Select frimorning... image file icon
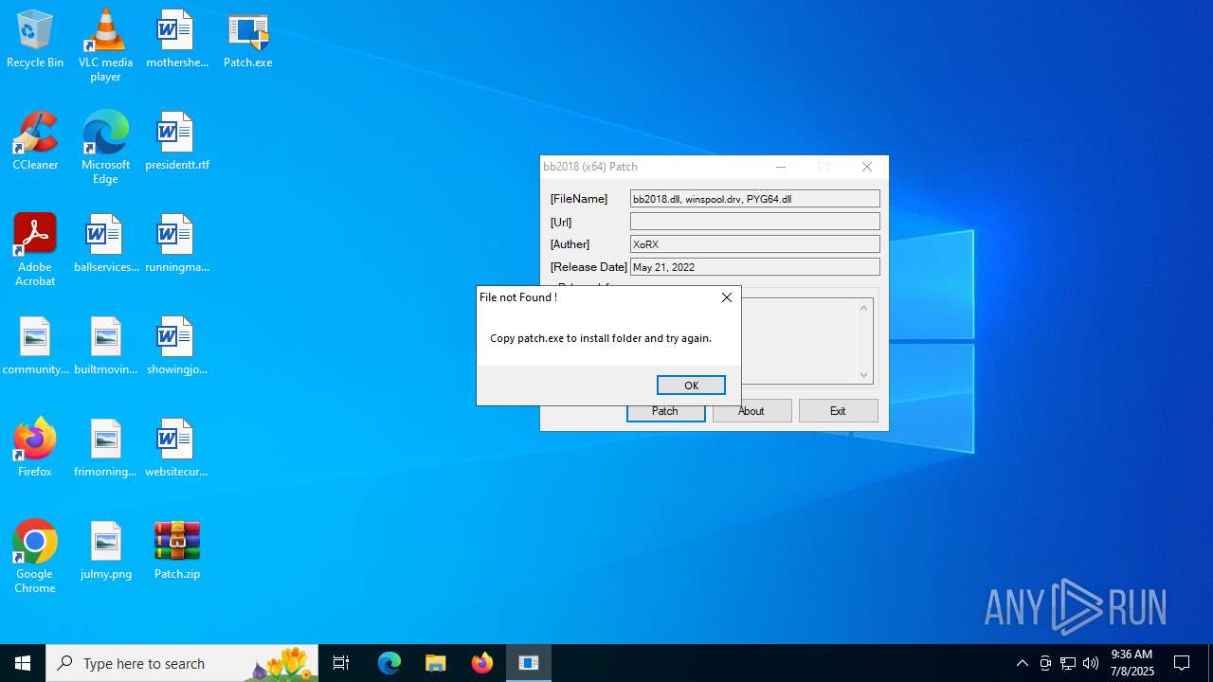Viewport: 1213px width, 682px height. click(x=105, y=449)
